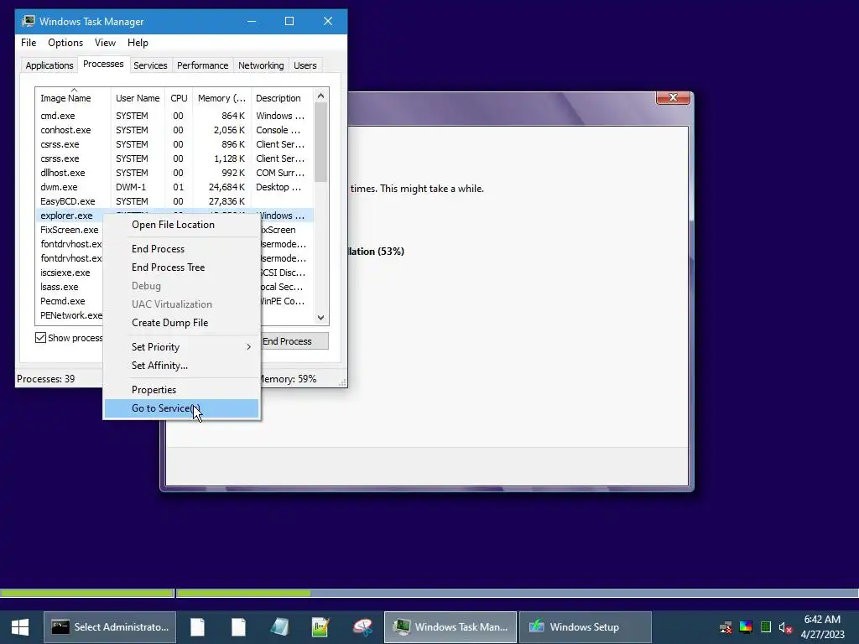Screen dimensions: 859x644
Task: Switch to the Applications tab
Action: pos(49,65)
